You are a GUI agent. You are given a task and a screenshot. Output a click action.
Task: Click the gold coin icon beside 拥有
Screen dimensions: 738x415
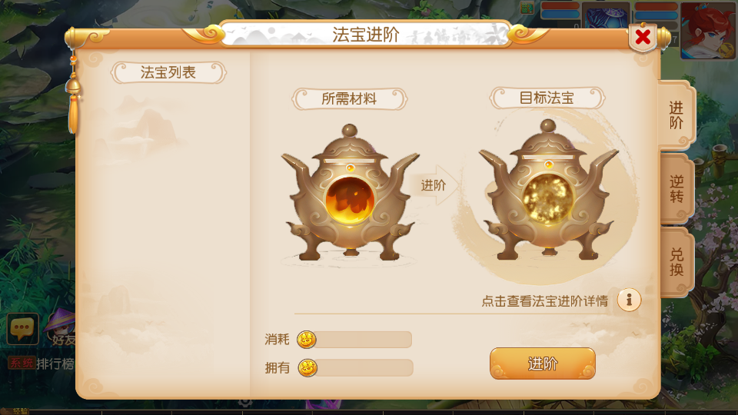pos(307,367)
